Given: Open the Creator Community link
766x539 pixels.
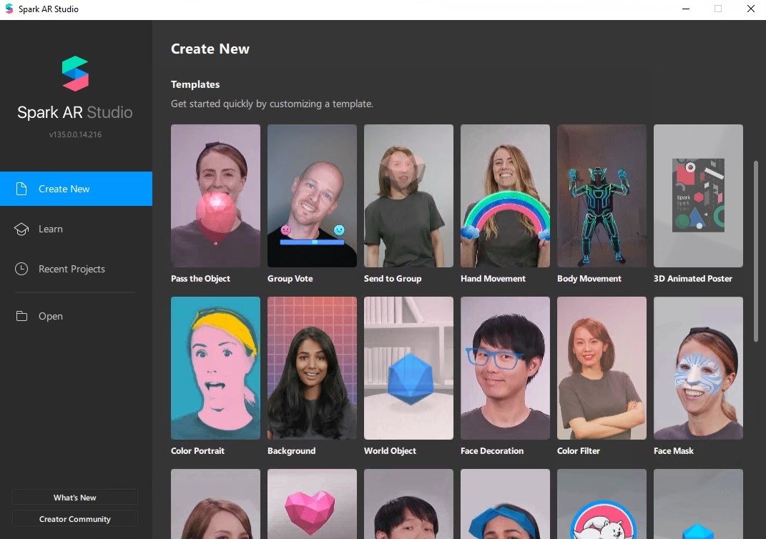Looking at the screenshot, I should 75,519.
